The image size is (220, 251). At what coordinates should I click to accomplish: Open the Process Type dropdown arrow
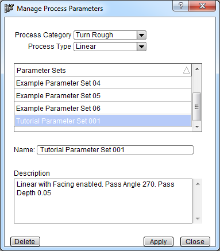point(141,47)
